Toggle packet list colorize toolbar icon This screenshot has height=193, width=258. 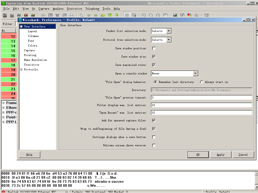pyautogui.click(x=127, y=15)
